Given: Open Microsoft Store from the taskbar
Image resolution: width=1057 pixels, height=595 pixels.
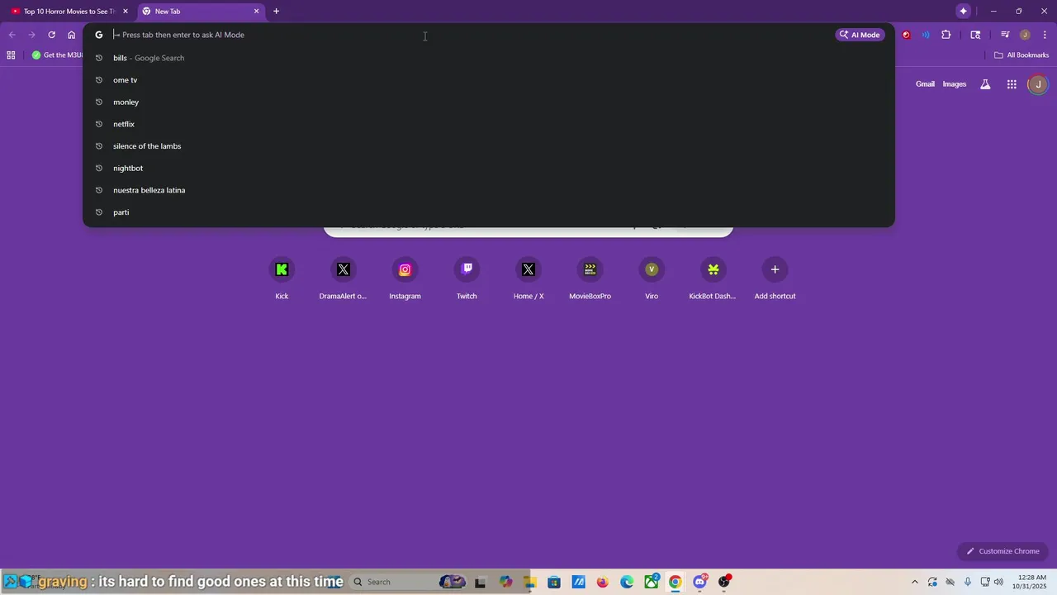Looking at the screenshot, I should tap(553, 582).
